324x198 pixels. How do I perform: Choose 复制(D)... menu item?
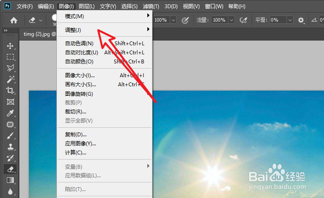[x=105, y=135]
